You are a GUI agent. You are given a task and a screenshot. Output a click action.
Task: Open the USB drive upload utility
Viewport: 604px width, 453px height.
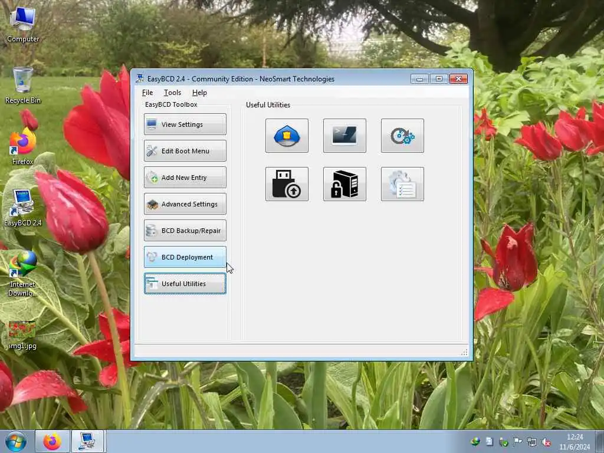click(x=287, y=184)
